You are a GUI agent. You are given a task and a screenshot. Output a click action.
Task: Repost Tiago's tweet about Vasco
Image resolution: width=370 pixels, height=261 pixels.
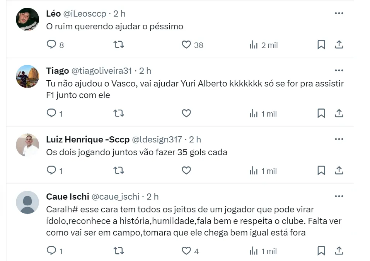point(119,114)
